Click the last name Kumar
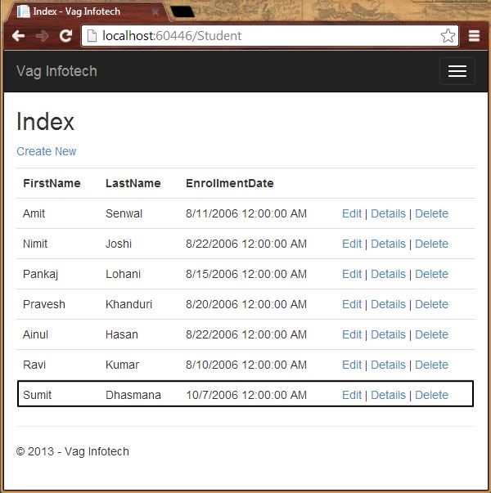Screen dimensions: 491x493 click(x=122, y=365)
